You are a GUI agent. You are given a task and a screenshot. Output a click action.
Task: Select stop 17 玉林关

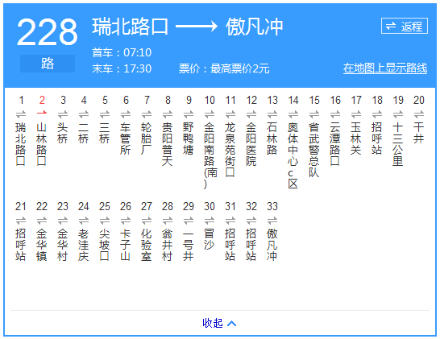(356, 138)
